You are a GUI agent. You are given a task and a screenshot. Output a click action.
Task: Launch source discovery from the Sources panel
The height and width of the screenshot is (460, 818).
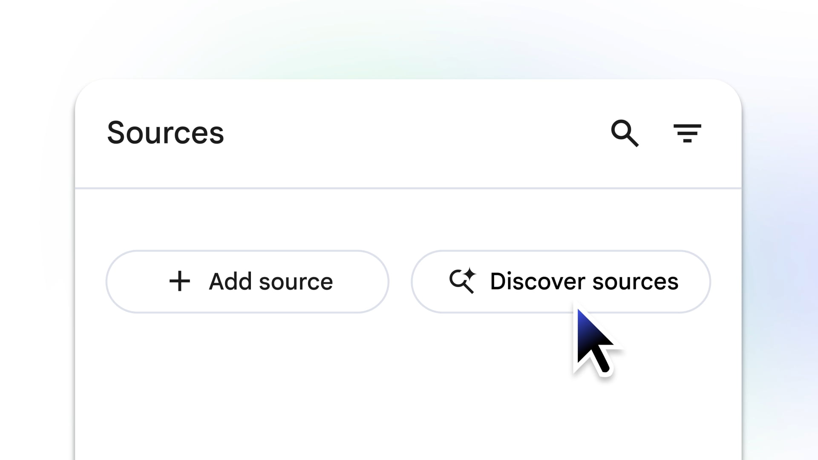tap(561, 282)
